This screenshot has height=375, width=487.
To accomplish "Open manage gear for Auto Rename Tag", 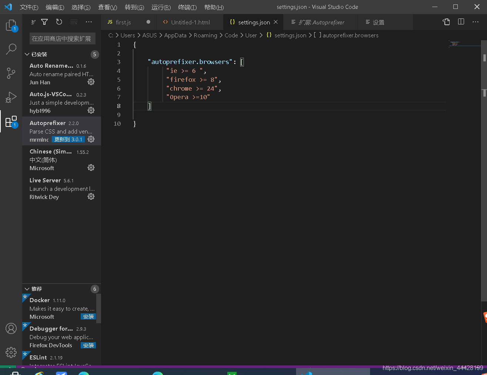I will click(x=91, y=82).
